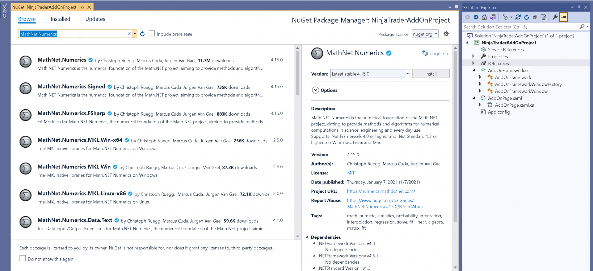Open Properties via the wrench toolbar icon
This screenshot has height=271, width=593.
point(555,17)
